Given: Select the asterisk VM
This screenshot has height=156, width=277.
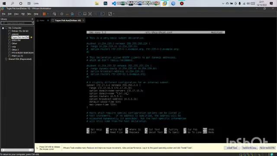Looking at the screenshot, I should tap(15, 34).
